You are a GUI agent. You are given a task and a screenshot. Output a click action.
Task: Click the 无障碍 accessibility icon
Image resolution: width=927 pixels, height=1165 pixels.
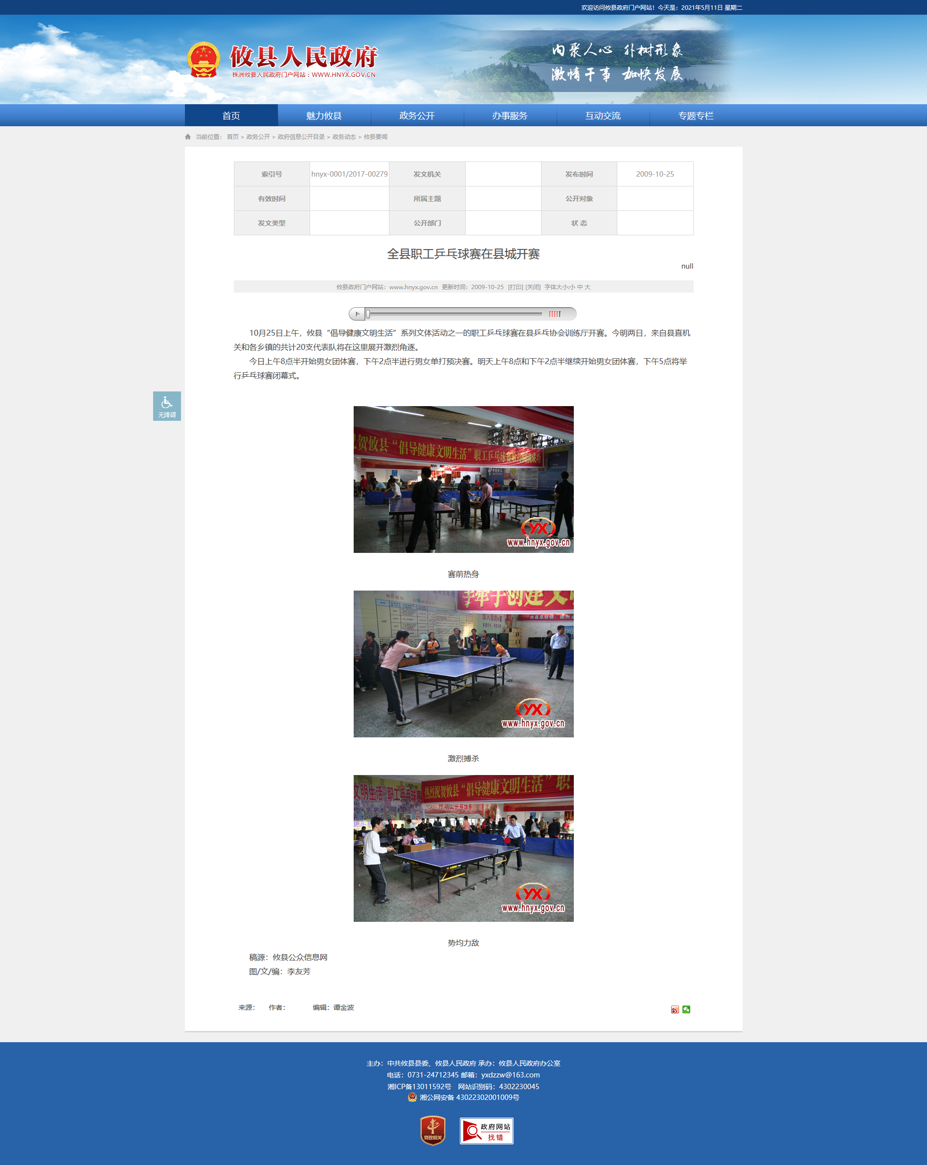(166, 406)
